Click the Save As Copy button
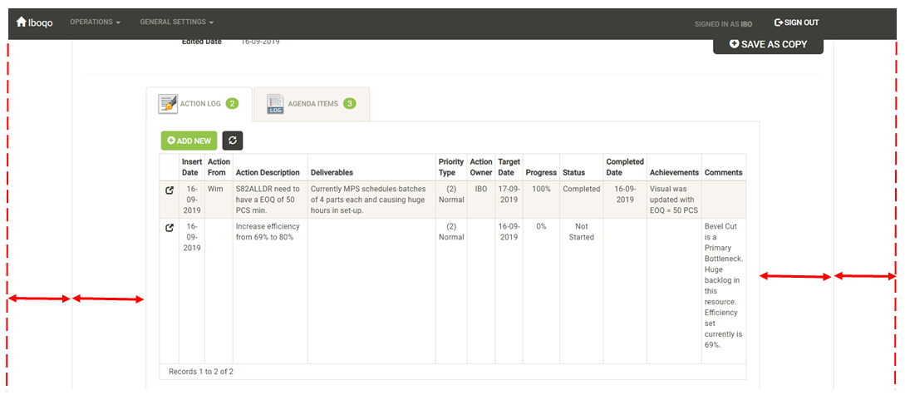The width and height of the screenshot is (905, 400). click(768, 44)
